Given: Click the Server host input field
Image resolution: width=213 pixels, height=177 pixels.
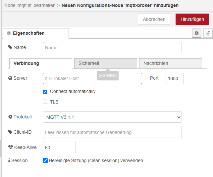Looking at the screenshot, I should pyautogui.click(x=92, y=78).
